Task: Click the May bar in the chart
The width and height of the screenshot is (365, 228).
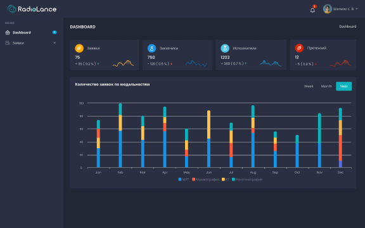Action: [x=186, y=148]
